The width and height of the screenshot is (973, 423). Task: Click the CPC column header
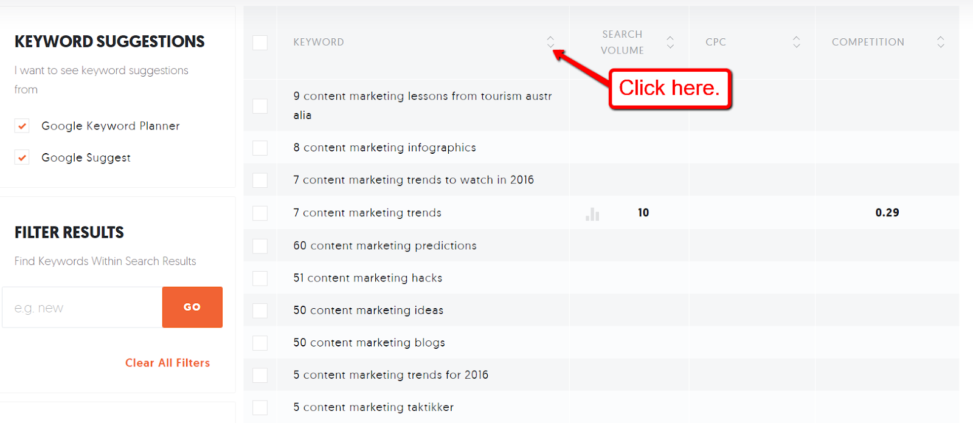click(716, 42)
